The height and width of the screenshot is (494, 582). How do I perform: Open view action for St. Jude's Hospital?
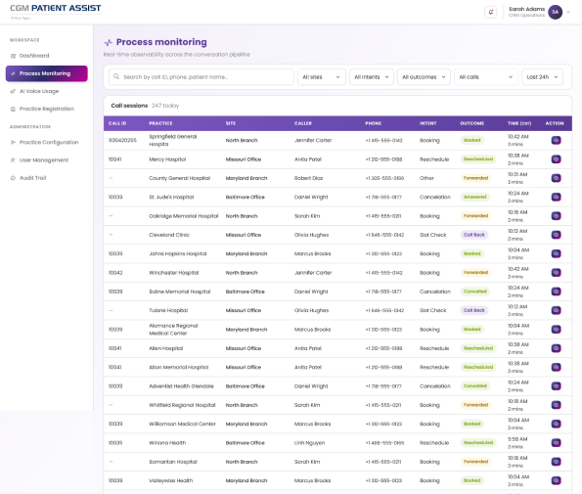pyautogui.click(x=556, y=197)
